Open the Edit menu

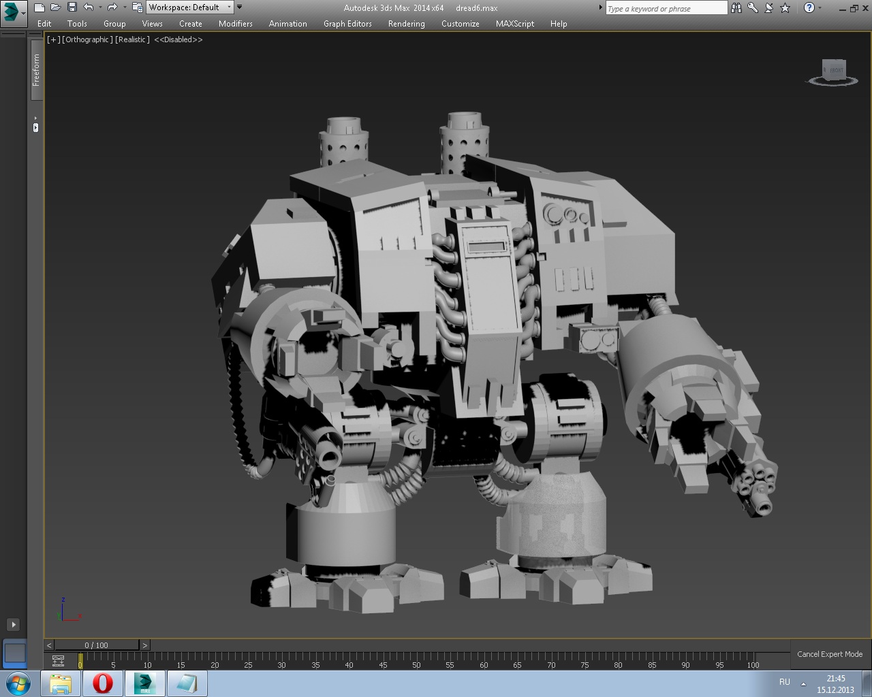coord(44,23)
